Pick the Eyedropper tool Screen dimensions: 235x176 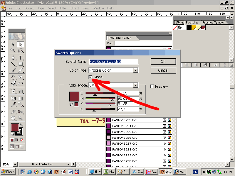[x=13, y=104]
